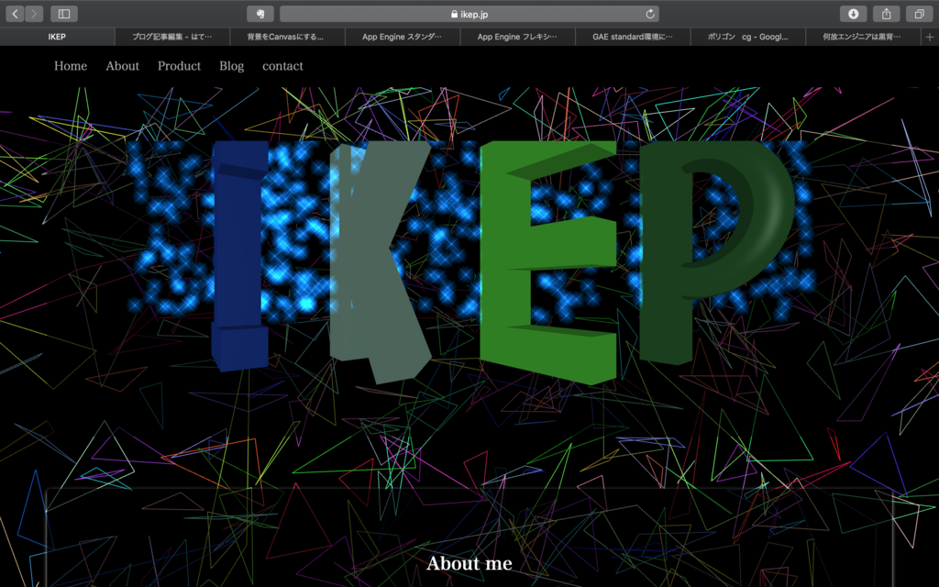
Task: Open the Home link in site navigation
Action: (71, 66)
